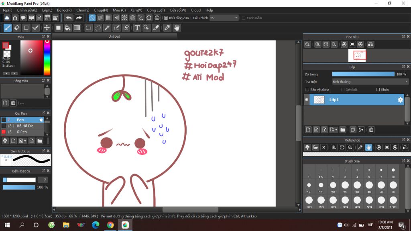Enable Bảo vệ alpha checkbox
Screen dimensions: 411x231
click(x=307, y=89)
